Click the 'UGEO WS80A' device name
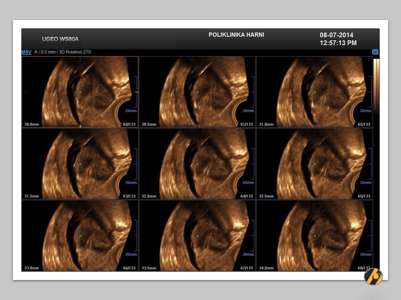This screenshot has width=401, height=300. [x=60, y=39]
